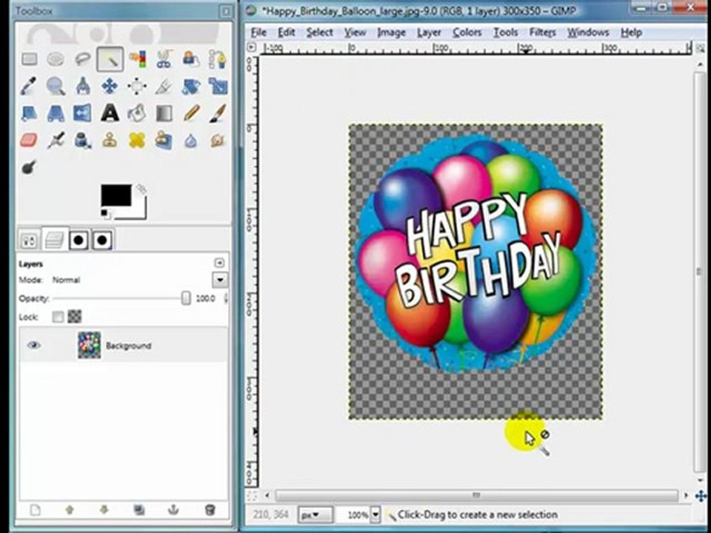Open the 100% zoom level dropdown

375,515
